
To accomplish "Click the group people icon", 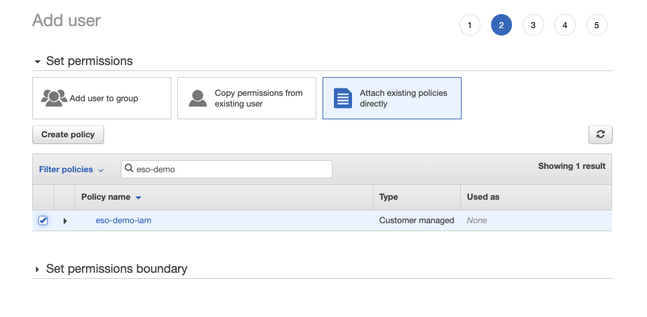I will 54,98.
